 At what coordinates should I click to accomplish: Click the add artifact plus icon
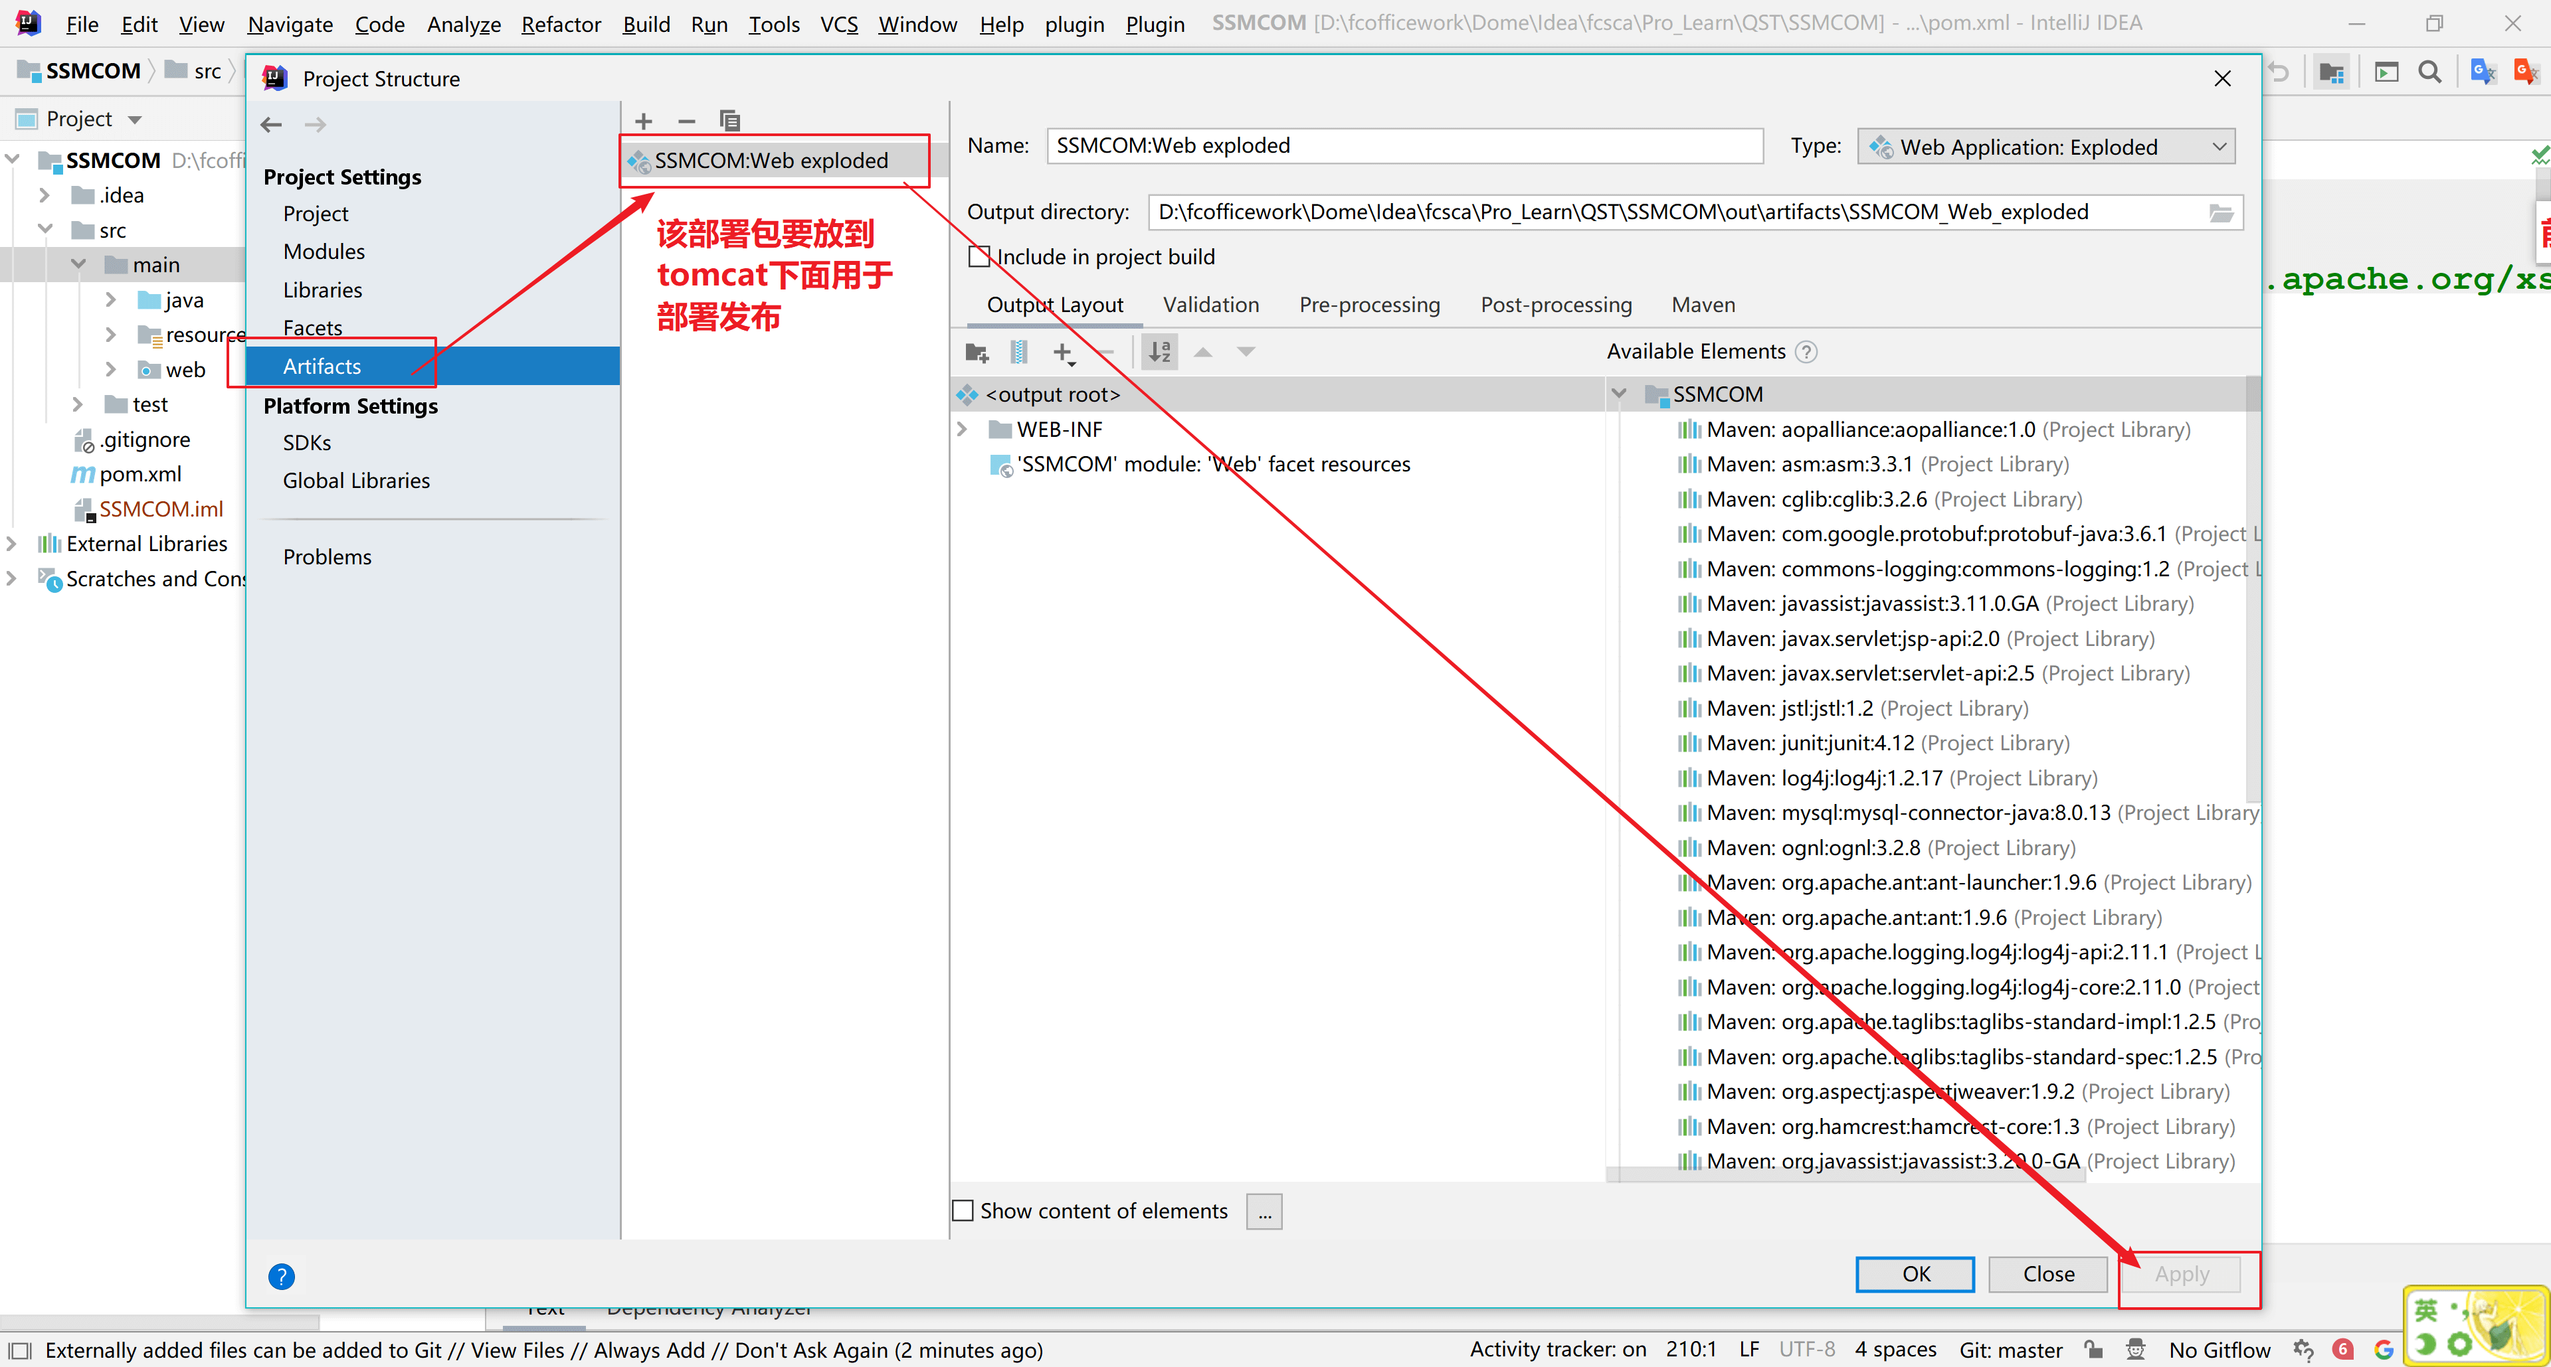[x=644, y=121]
